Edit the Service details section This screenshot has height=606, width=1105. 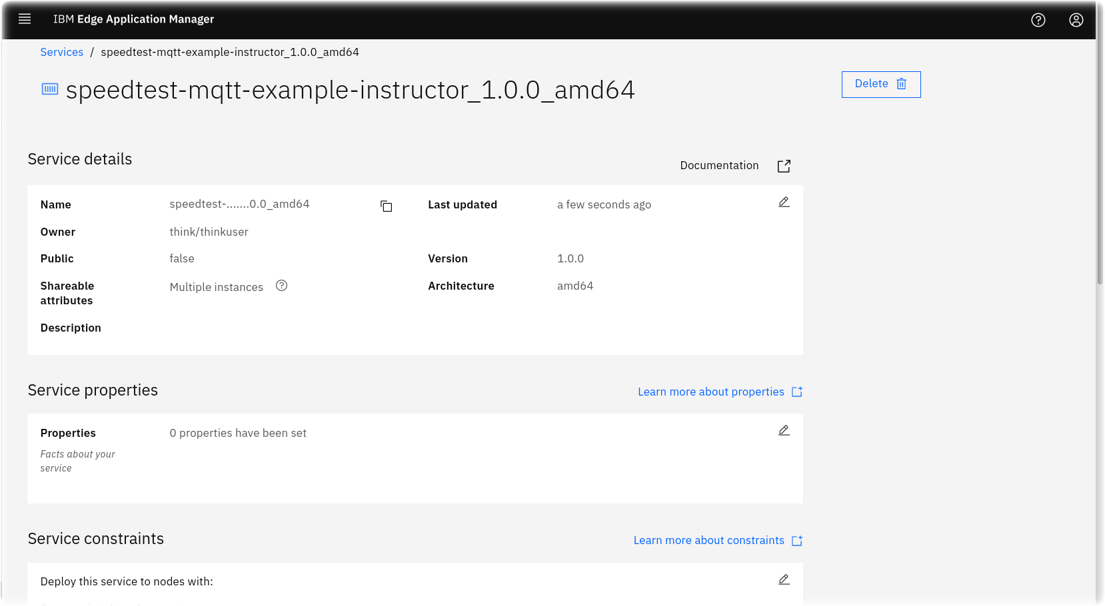[784, 202]
